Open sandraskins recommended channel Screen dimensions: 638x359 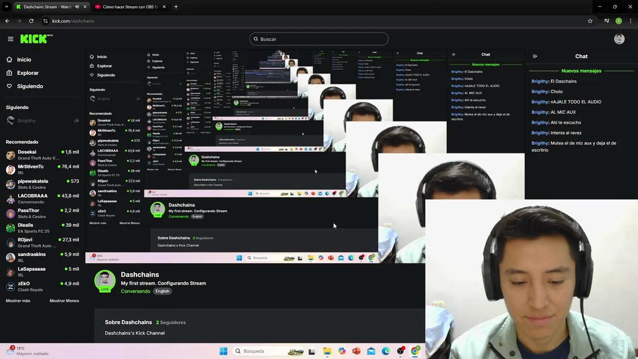[x=42, y=257]
